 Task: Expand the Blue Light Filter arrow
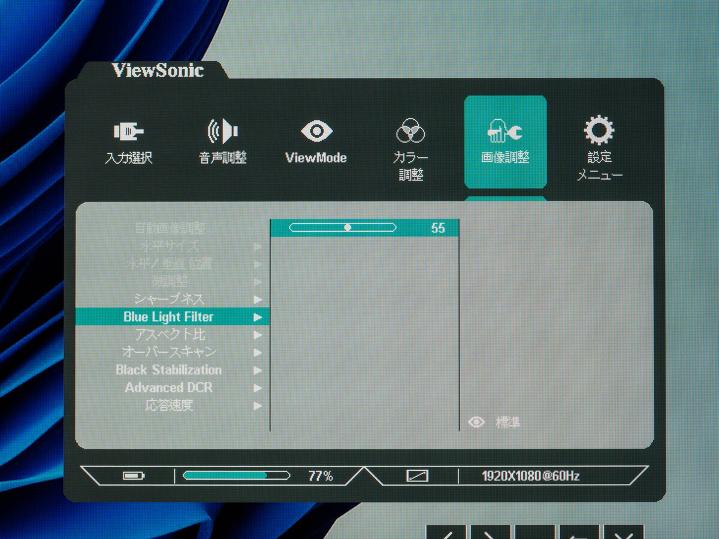[258, 317]
